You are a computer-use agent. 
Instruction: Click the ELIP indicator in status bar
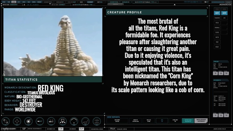pyautogui.click(x=81, y=129)
